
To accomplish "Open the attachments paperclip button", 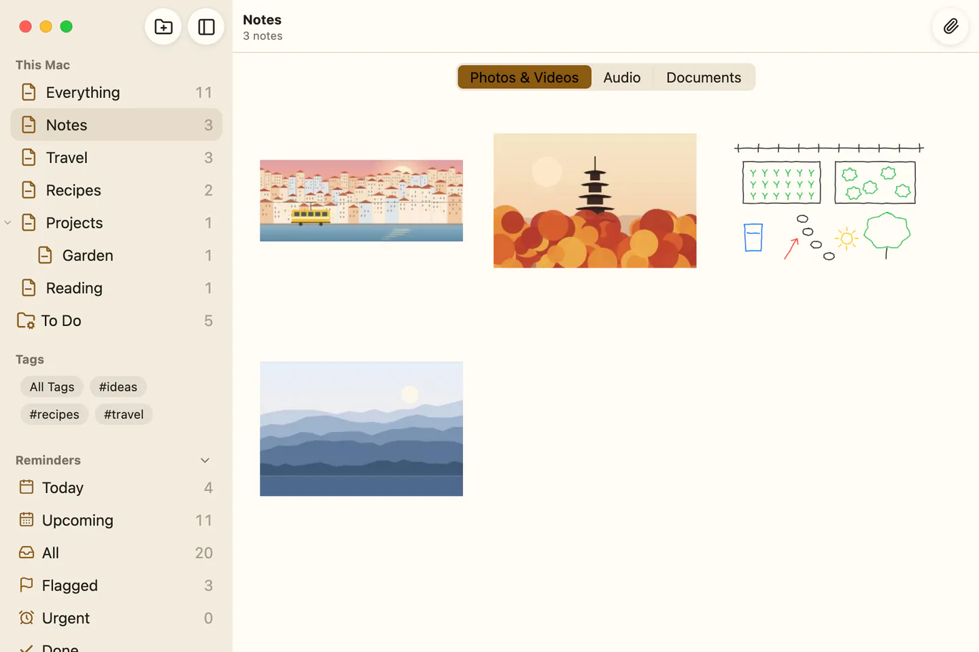I will click(x=950, y=26).
